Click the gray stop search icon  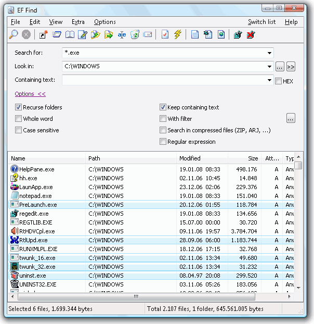click(26, 35)
